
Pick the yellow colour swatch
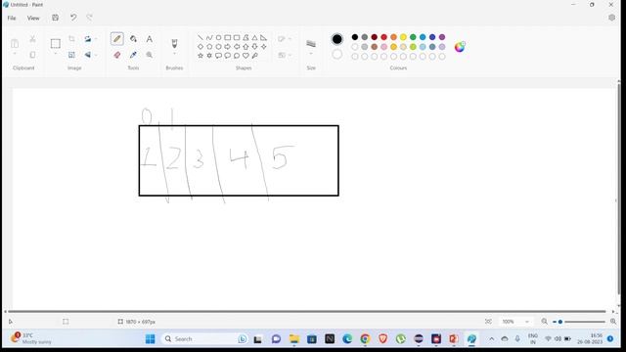click(x=403, y=37)
